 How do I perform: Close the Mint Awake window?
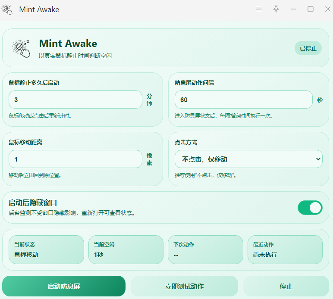328,9
